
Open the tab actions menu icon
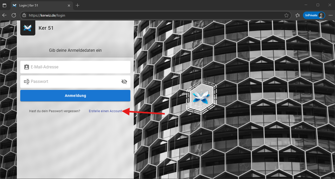tap(4, 5)
